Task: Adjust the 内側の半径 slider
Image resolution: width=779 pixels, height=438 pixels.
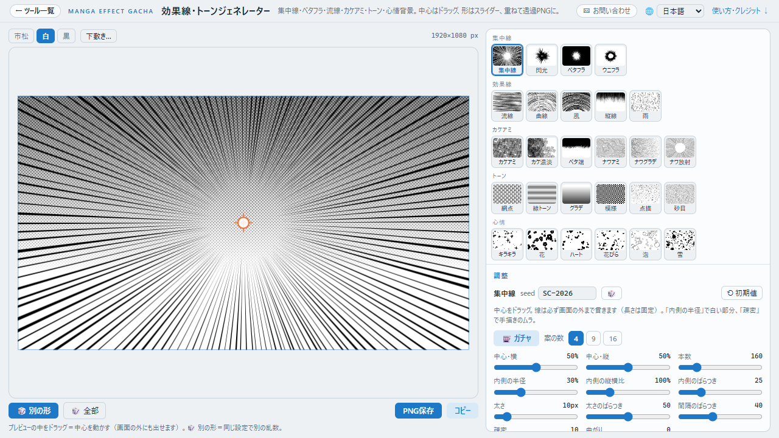Action: [536, 392]
